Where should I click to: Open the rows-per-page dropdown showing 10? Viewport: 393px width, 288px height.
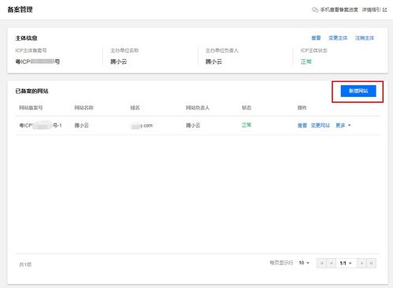click(304, 263)
